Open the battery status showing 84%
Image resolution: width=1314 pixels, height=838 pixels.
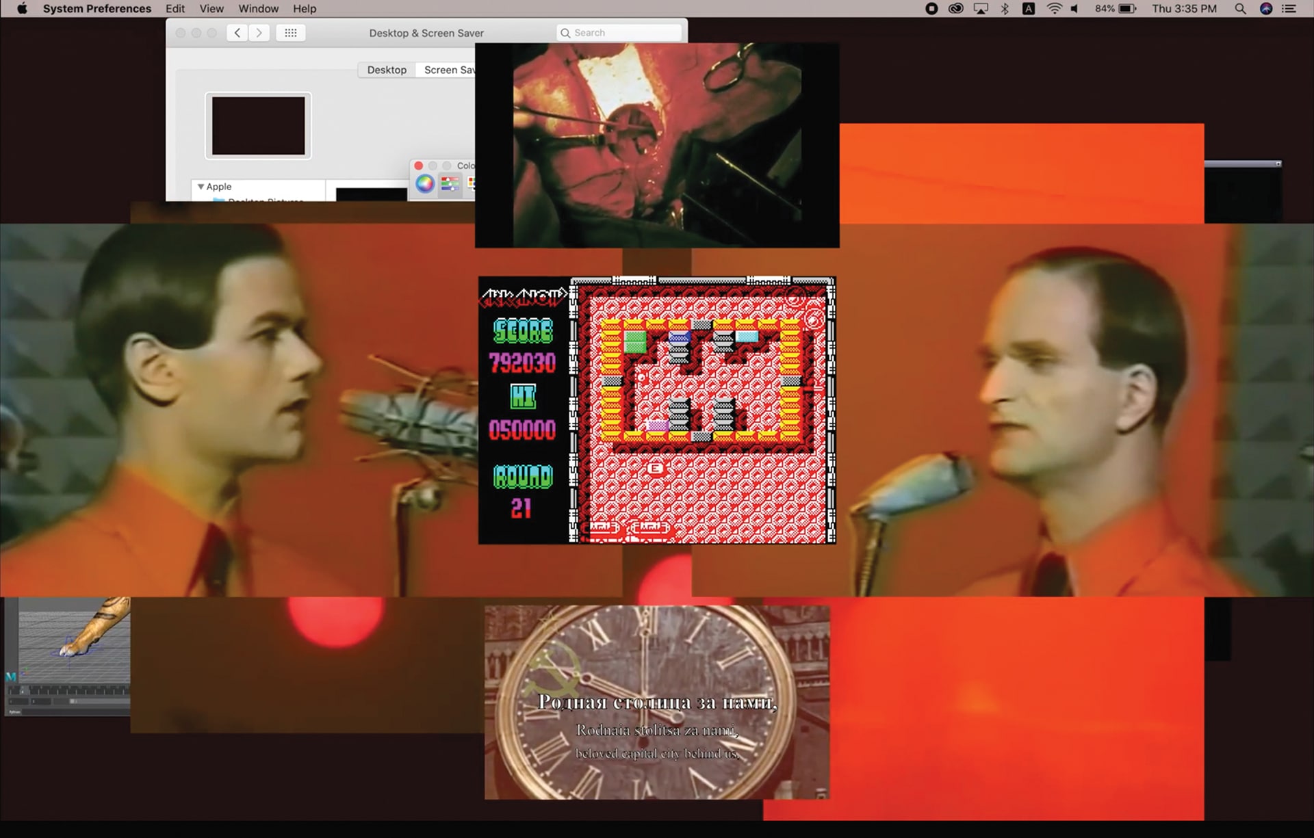pos(1116,9)
